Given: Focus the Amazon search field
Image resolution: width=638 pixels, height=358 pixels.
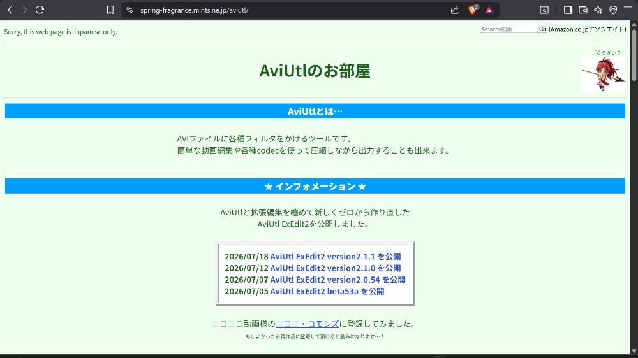Looking at the screenshot, I should pos(508,29).
